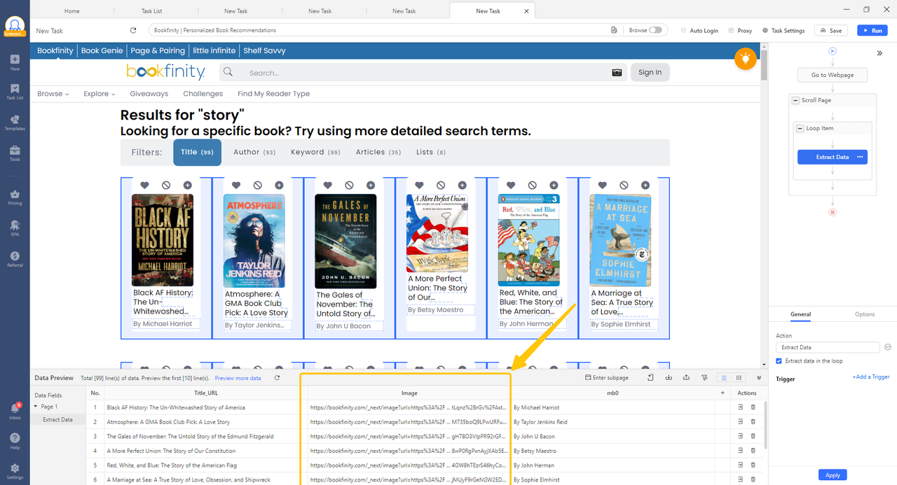Click the import data icon in Data Preview
The width and height of the screenshot is (897, 485).
point(669,378)
